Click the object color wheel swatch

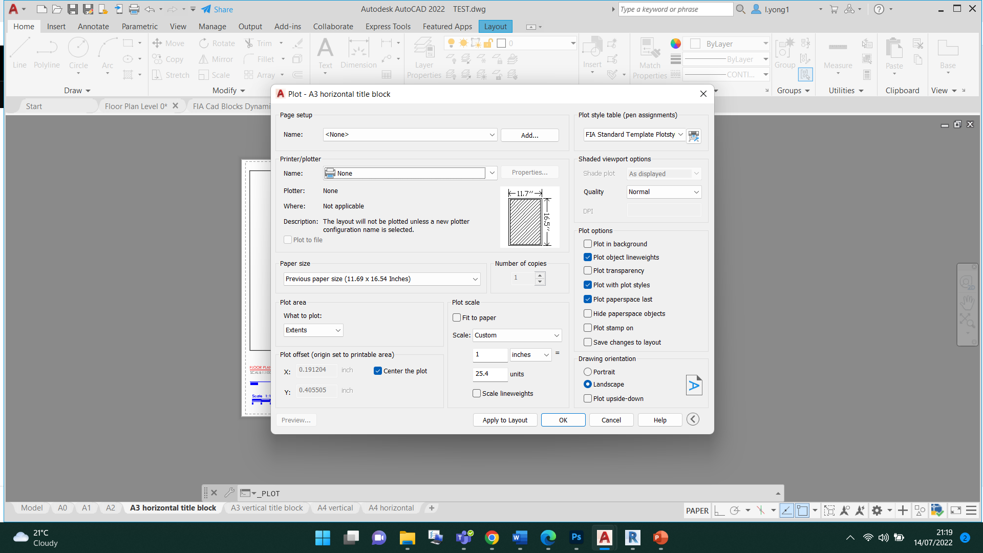pyautogui.click(x=676, y=44)
